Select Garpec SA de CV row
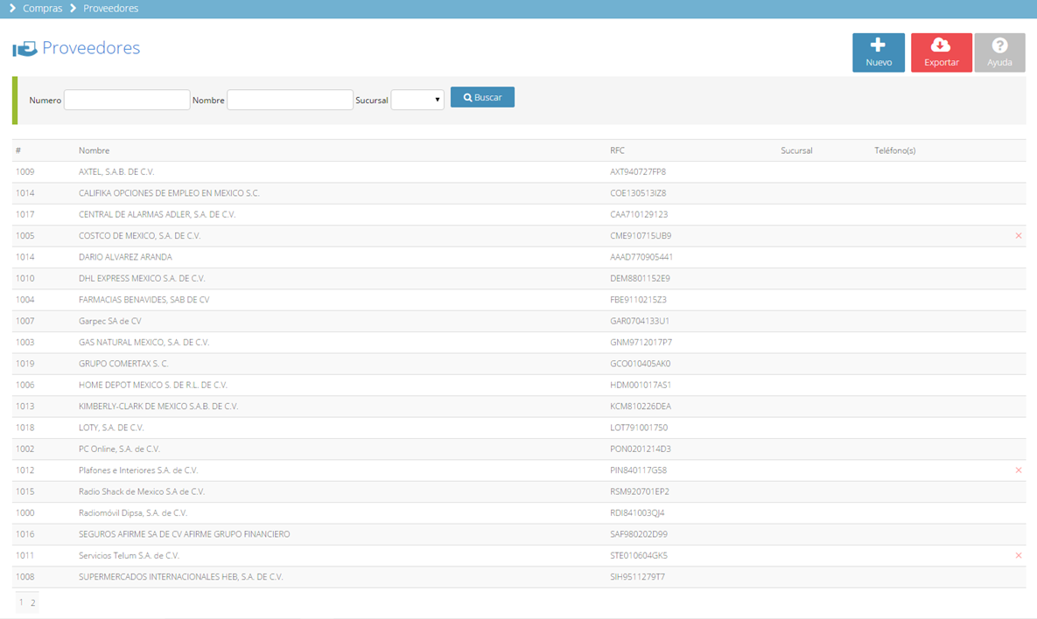The image size is (1037, 619). tap(519, 321)
